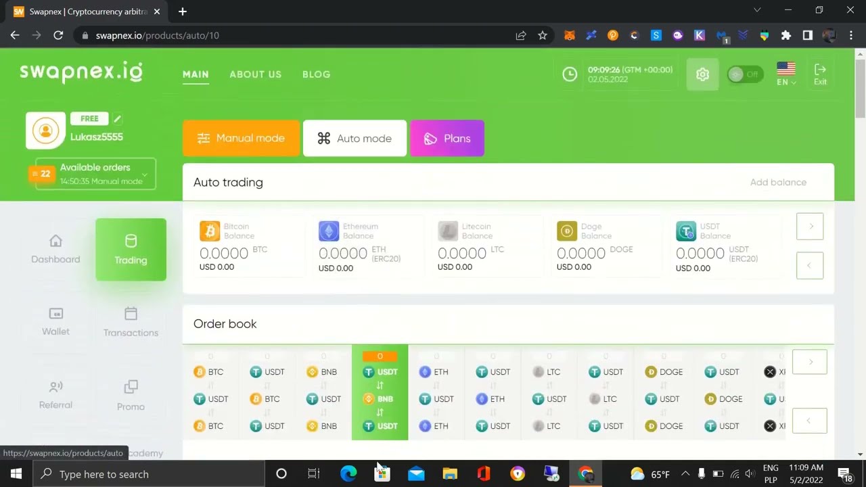Bookmark this page with the star icon

click(x=543, y=35)
